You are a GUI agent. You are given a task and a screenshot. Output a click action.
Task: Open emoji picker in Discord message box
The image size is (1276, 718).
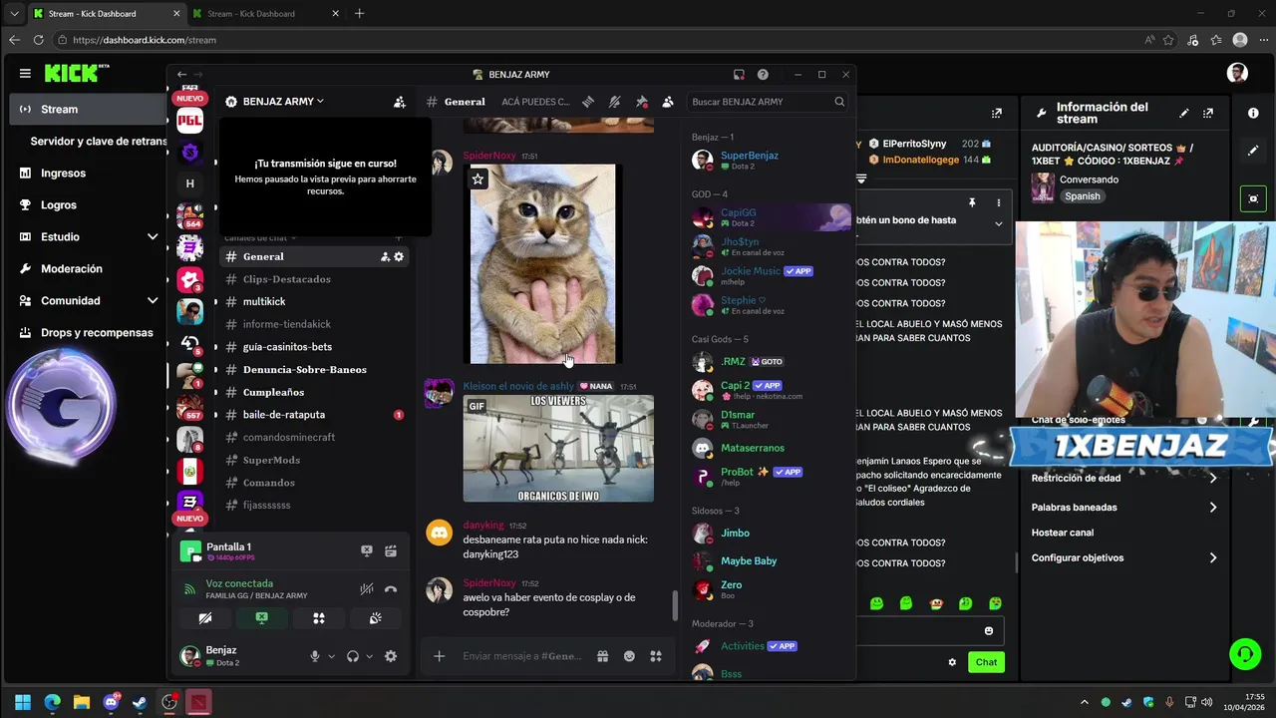pos(629,656)
